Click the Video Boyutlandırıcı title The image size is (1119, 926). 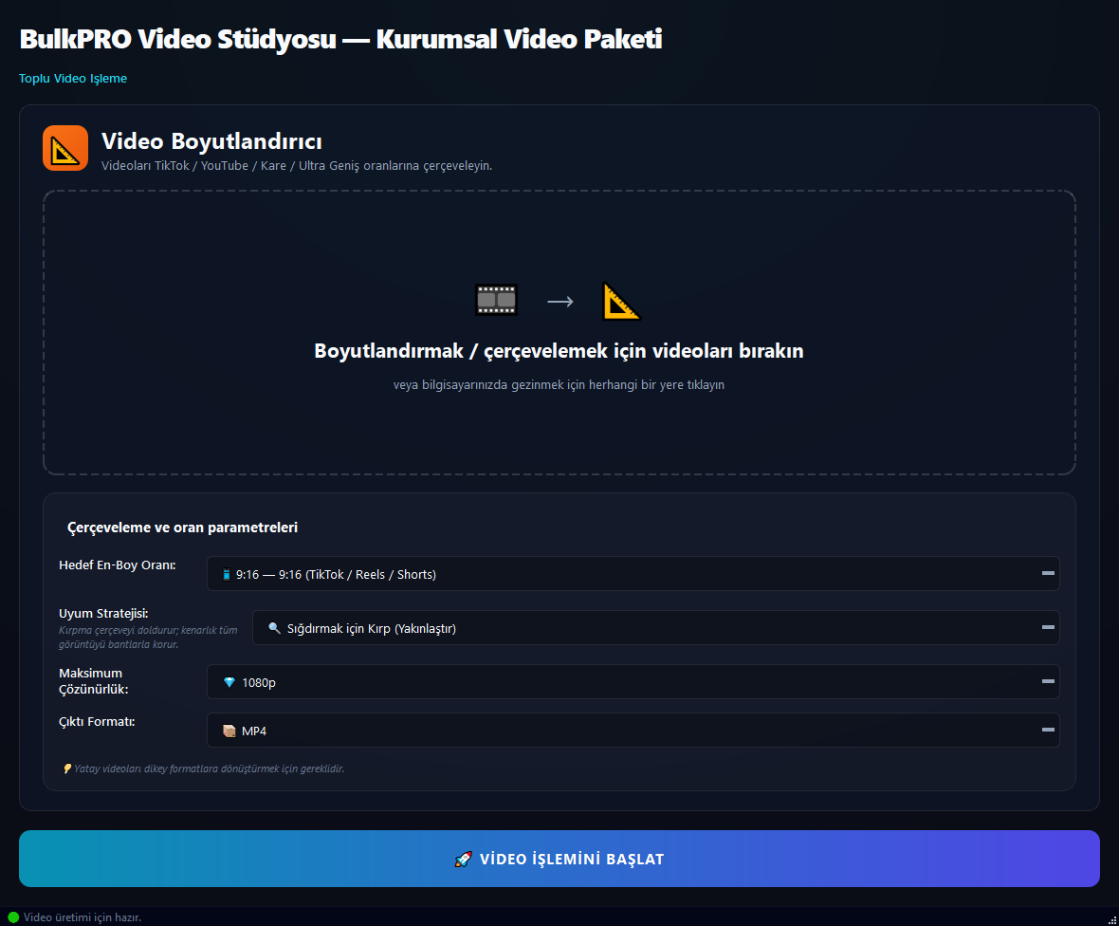(x=211, y=141)
